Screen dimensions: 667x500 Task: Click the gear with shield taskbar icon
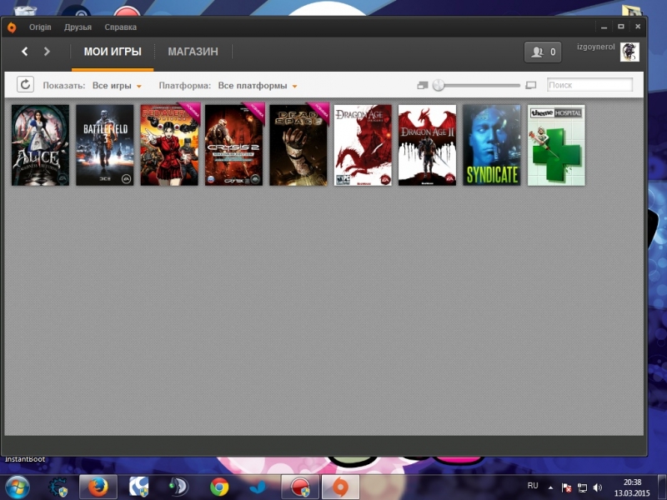58,487
